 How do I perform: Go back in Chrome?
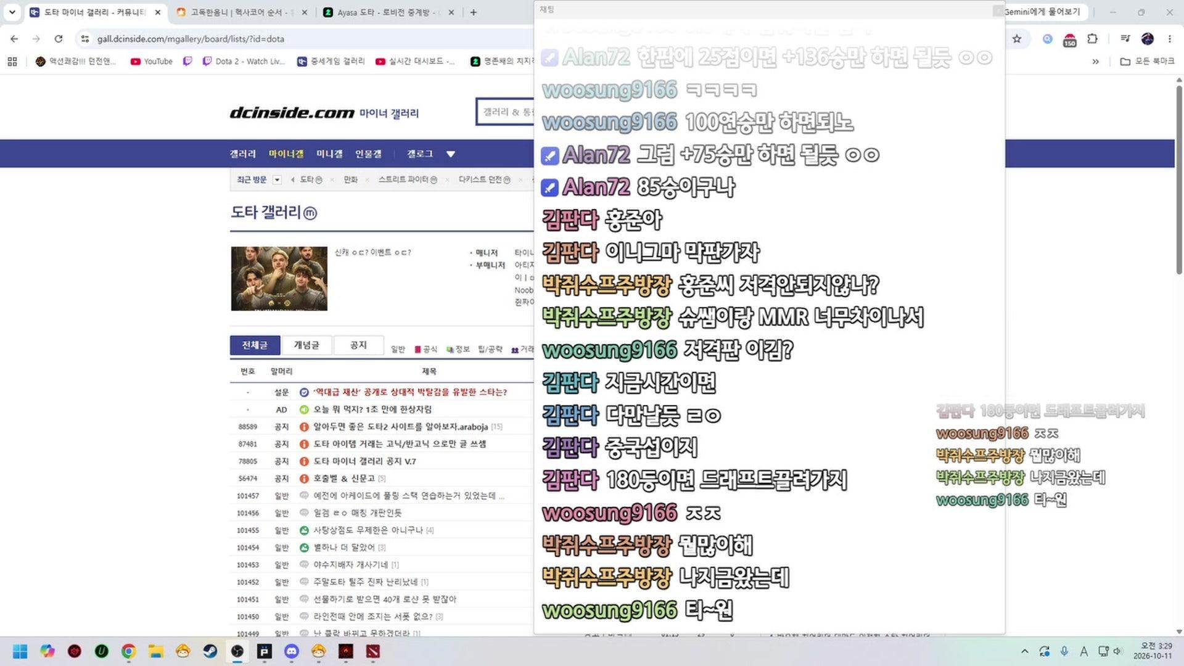pos(14,39)
